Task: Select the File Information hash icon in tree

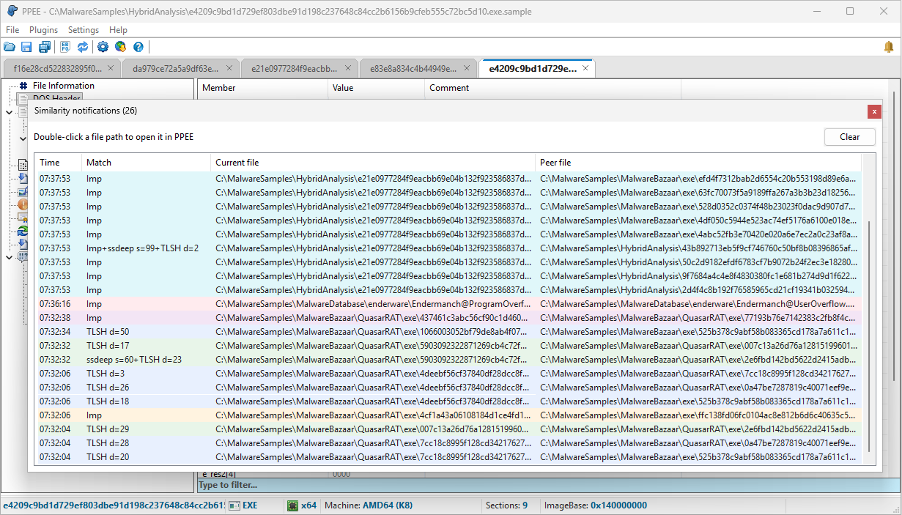Action: (23, 86)
